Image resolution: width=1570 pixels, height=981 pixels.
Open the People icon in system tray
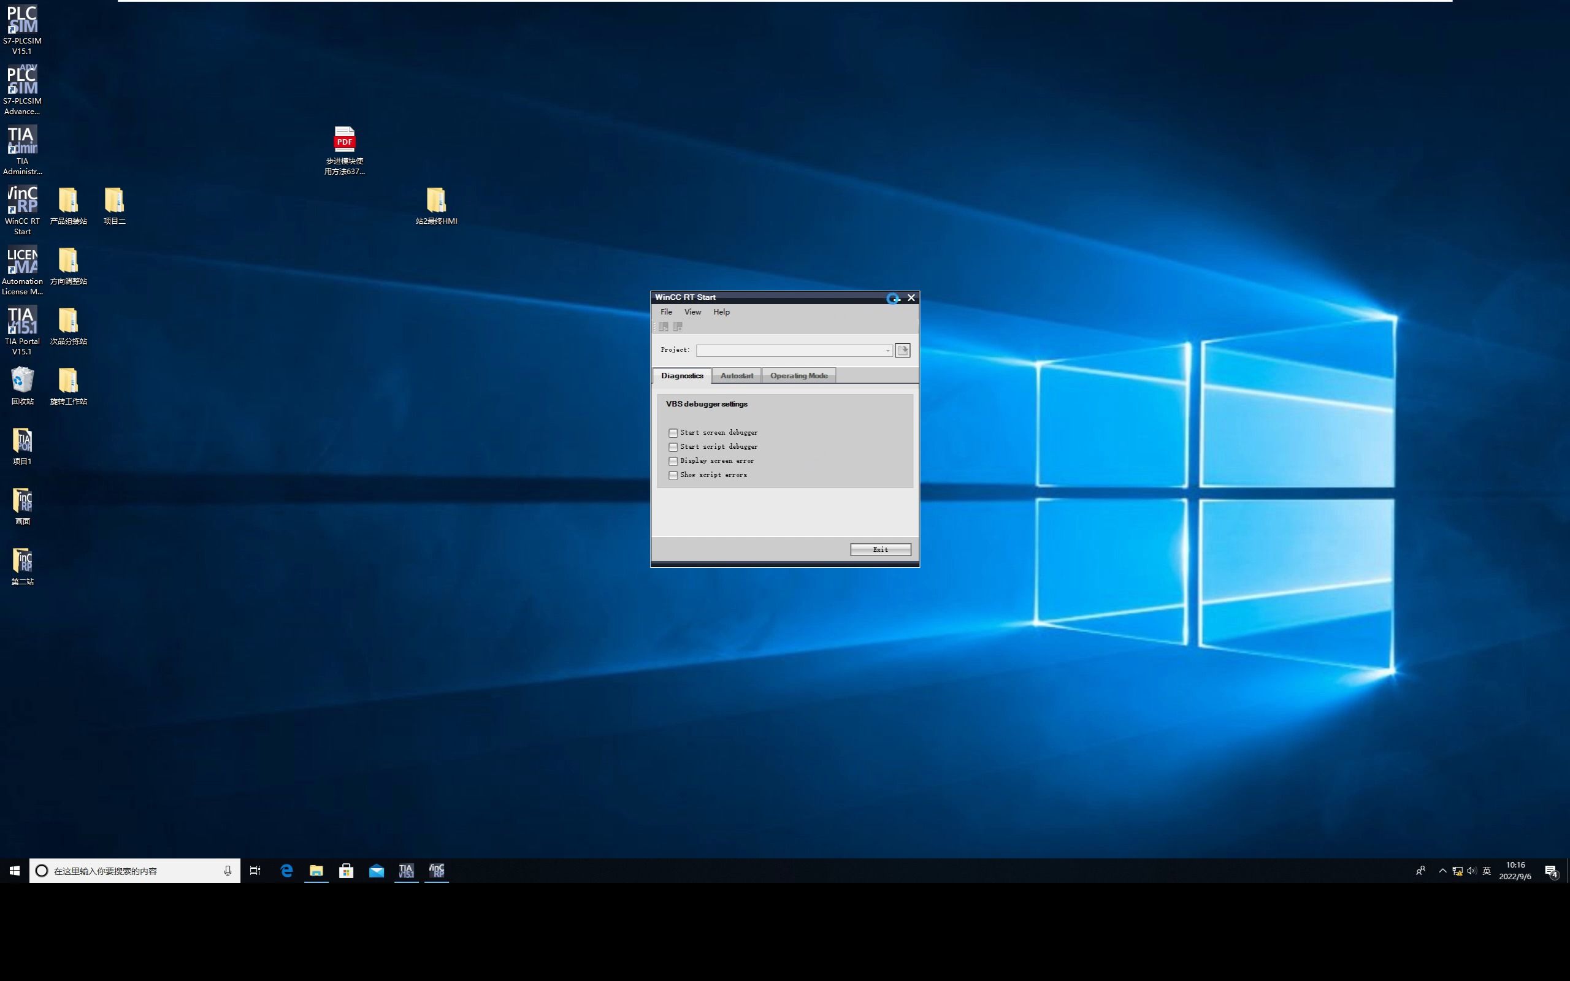pos(1420,871)
